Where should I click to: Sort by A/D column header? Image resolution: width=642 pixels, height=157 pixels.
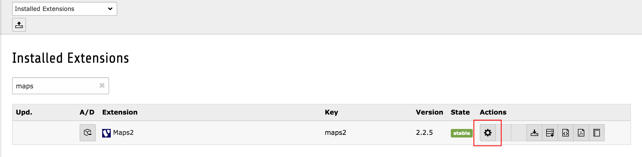click(87, 112)
